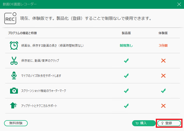The width and height of the screenshot is (184, 131).
Task: Click the red 3分間 limit text
Action: tap(163, 45)
